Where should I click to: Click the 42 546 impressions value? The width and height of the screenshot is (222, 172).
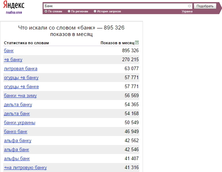pyautogui.click(x=132, y=149)
